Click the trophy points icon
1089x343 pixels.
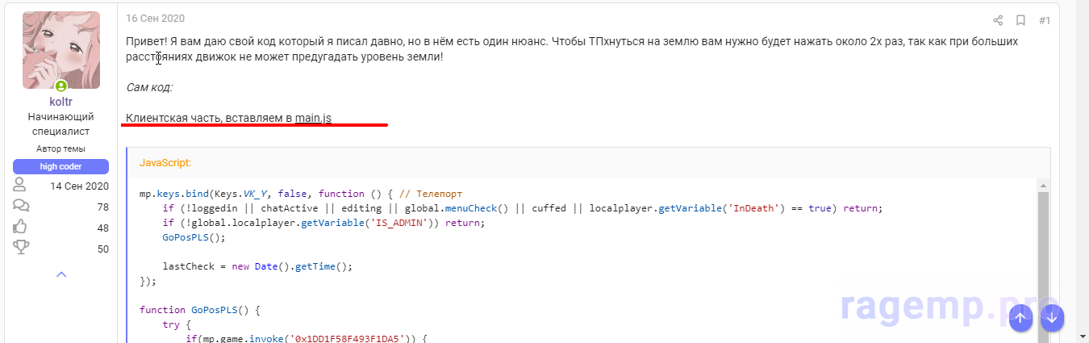click(x=20, y=249)
